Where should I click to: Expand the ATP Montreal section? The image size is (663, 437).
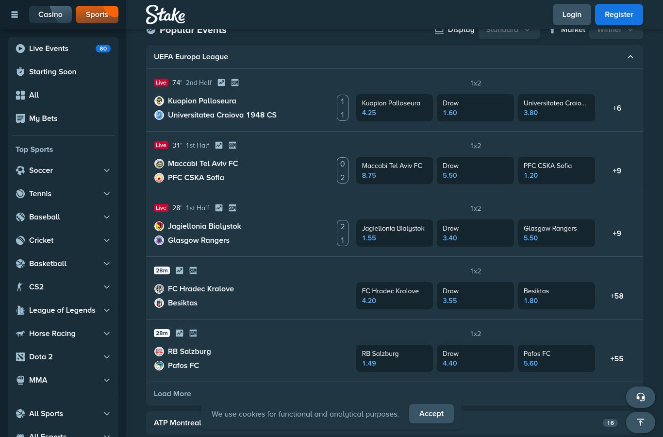pos(395,423)
